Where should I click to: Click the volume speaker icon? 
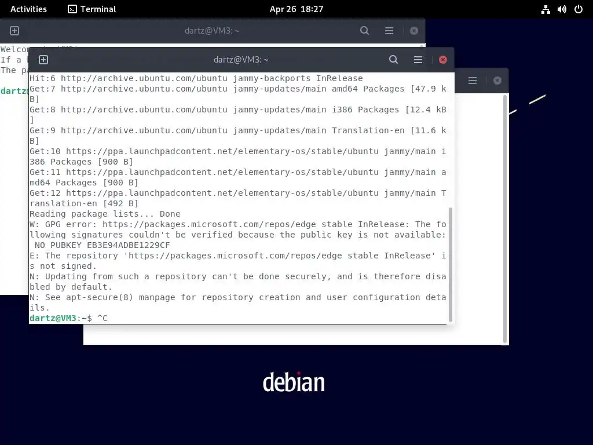562,9
